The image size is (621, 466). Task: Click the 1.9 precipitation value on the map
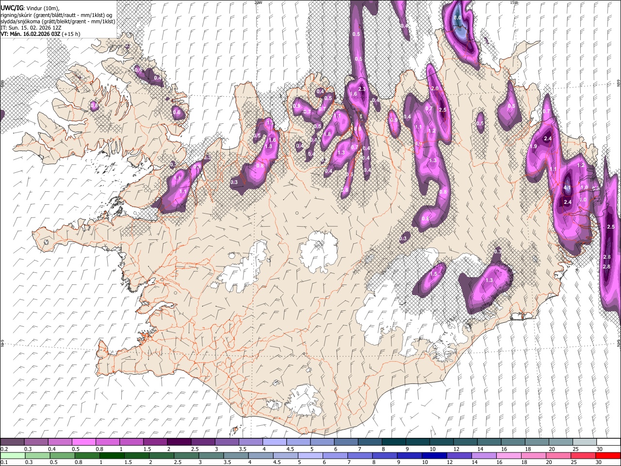click(x=533, y=147)
